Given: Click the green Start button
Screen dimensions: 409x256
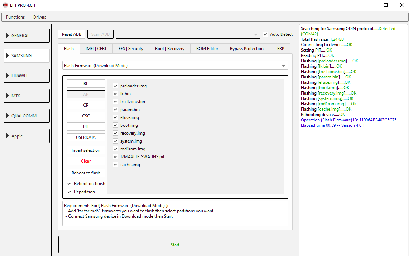Looking at the screenshot, I should click(x=175, y=245).
